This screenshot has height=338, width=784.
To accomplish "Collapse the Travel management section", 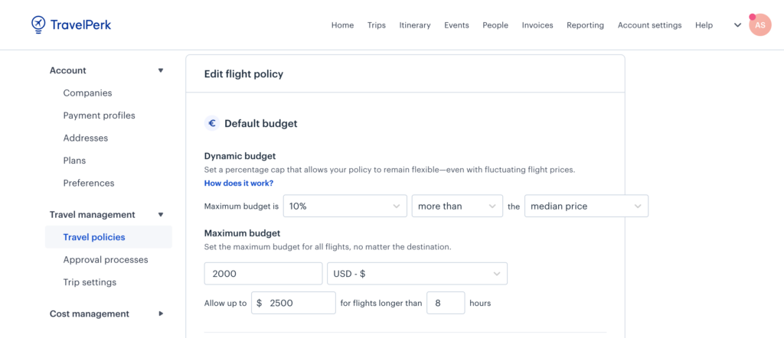I will pos(161,215).
